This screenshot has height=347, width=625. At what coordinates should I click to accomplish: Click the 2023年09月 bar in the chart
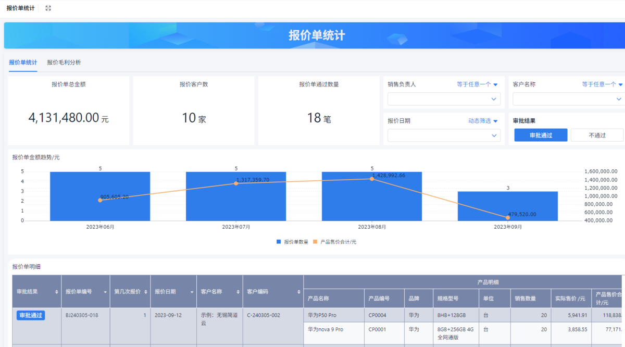pos(507,206)
